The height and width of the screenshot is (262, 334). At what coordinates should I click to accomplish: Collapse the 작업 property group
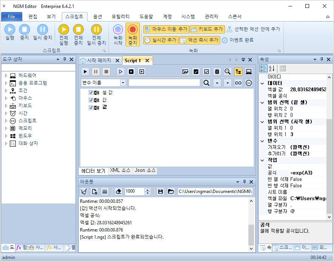point(262,160)
